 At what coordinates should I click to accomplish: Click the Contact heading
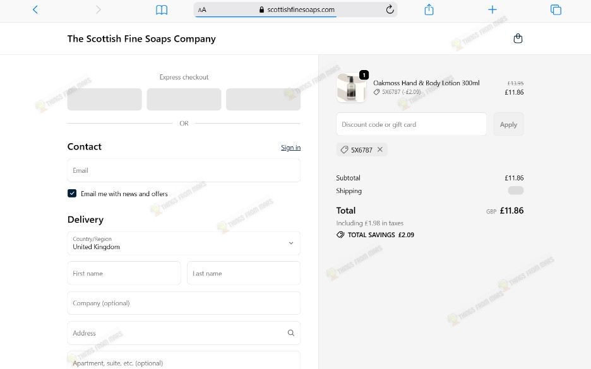[85, 146]
